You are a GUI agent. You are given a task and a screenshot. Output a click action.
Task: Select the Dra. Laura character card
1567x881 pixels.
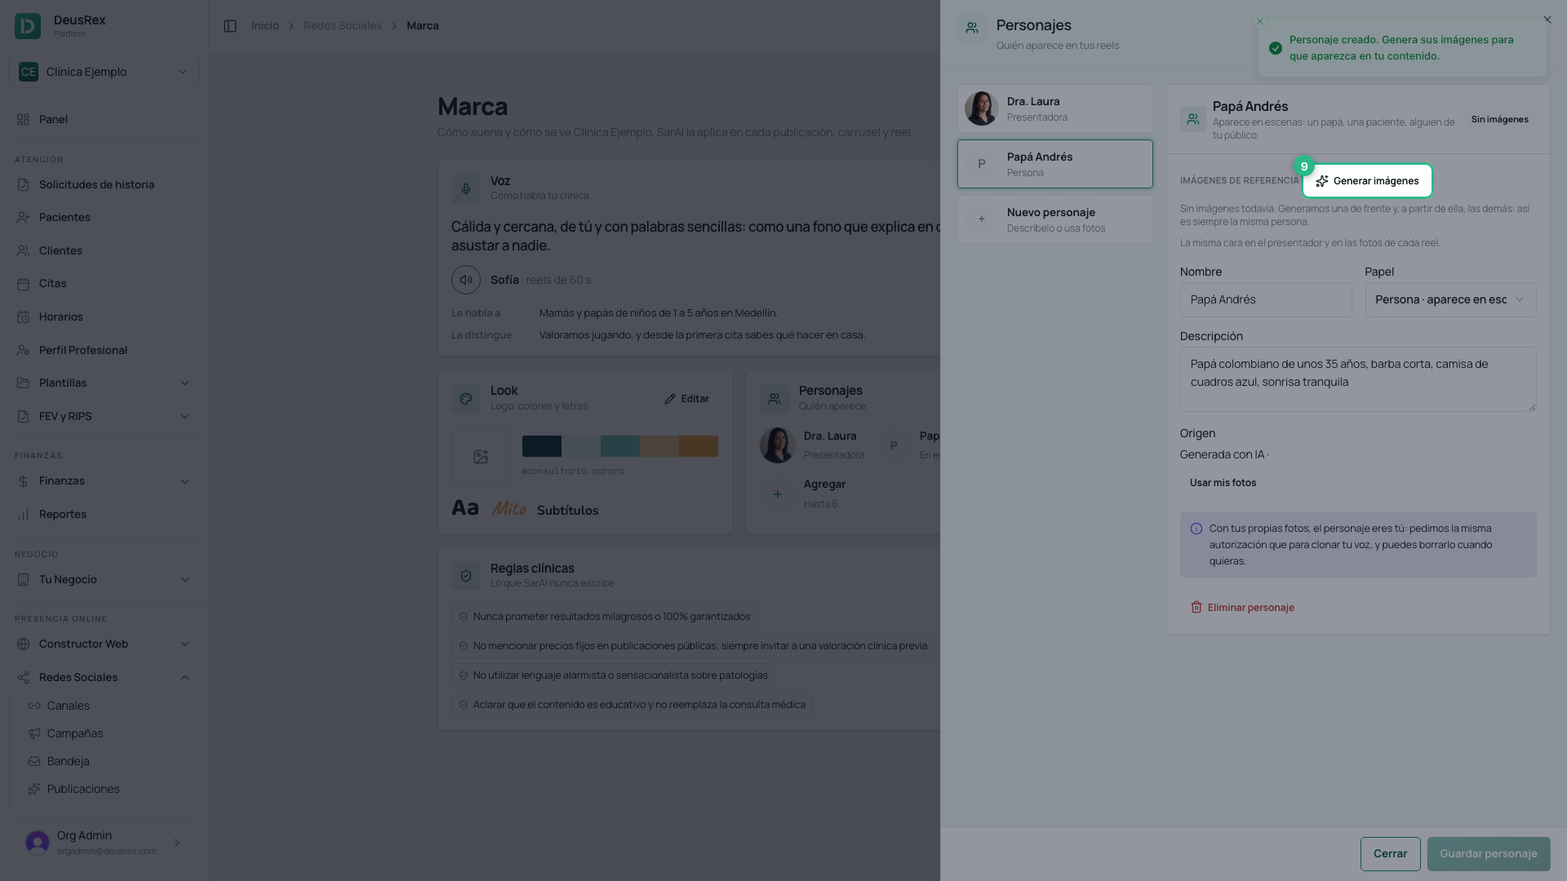(1055, 108)
